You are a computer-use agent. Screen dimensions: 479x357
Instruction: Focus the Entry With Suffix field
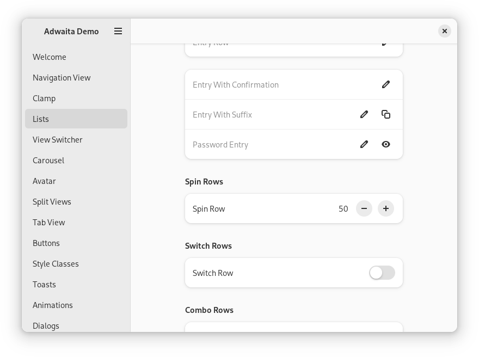click(294, 114)
